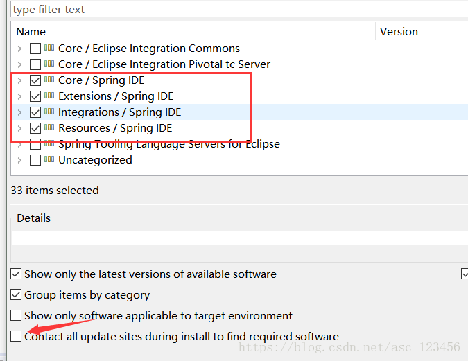
Task: Check the Core / Eclipse Integration Commons checkbox
Action: pyautogui.click(x=35, y=49)
